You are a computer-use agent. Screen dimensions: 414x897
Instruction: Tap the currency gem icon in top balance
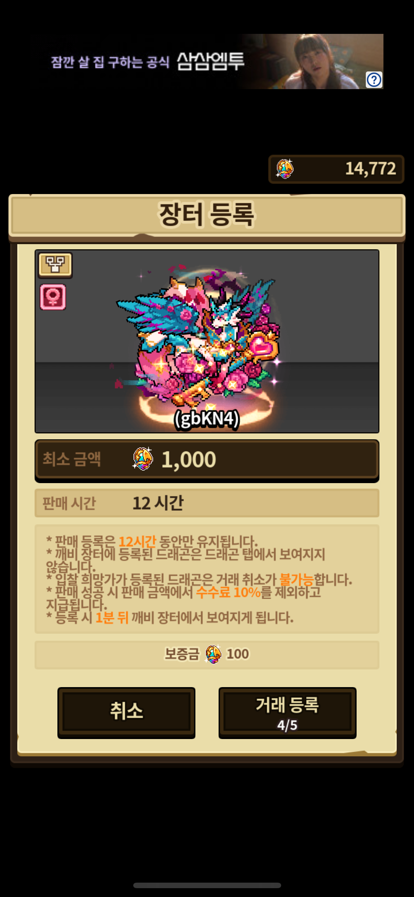tap(285, 169)
